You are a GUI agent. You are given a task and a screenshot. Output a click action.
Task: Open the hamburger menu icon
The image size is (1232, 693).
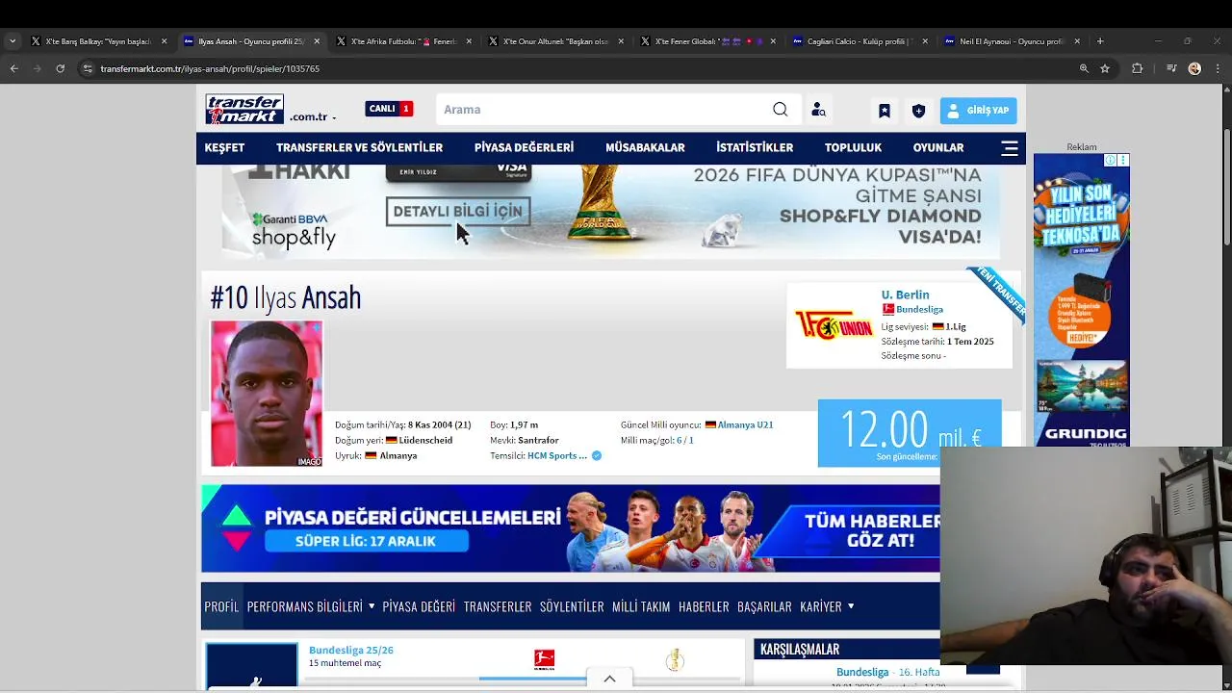pyautogui.click(x=1010, y=148)
